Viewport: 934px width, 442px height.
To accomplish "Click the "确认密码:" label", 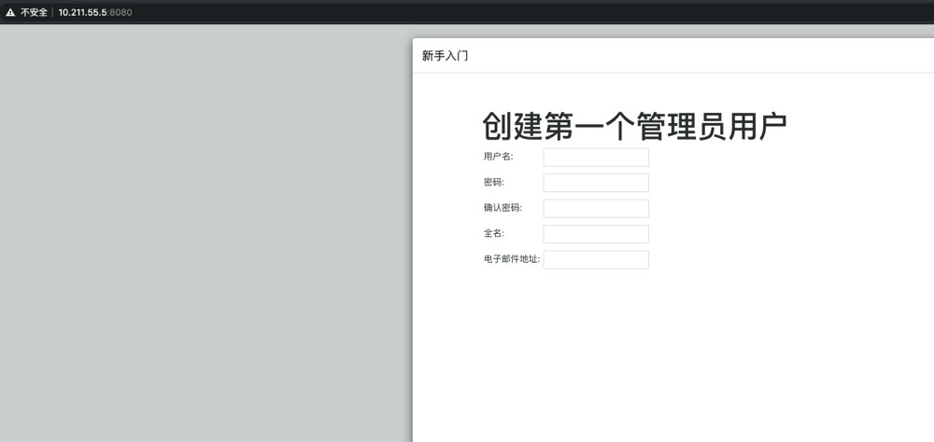I will tap(502, 208).
